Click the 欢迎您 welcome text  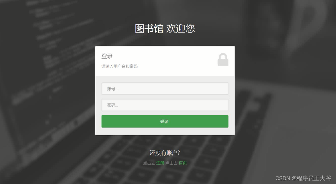180,29
